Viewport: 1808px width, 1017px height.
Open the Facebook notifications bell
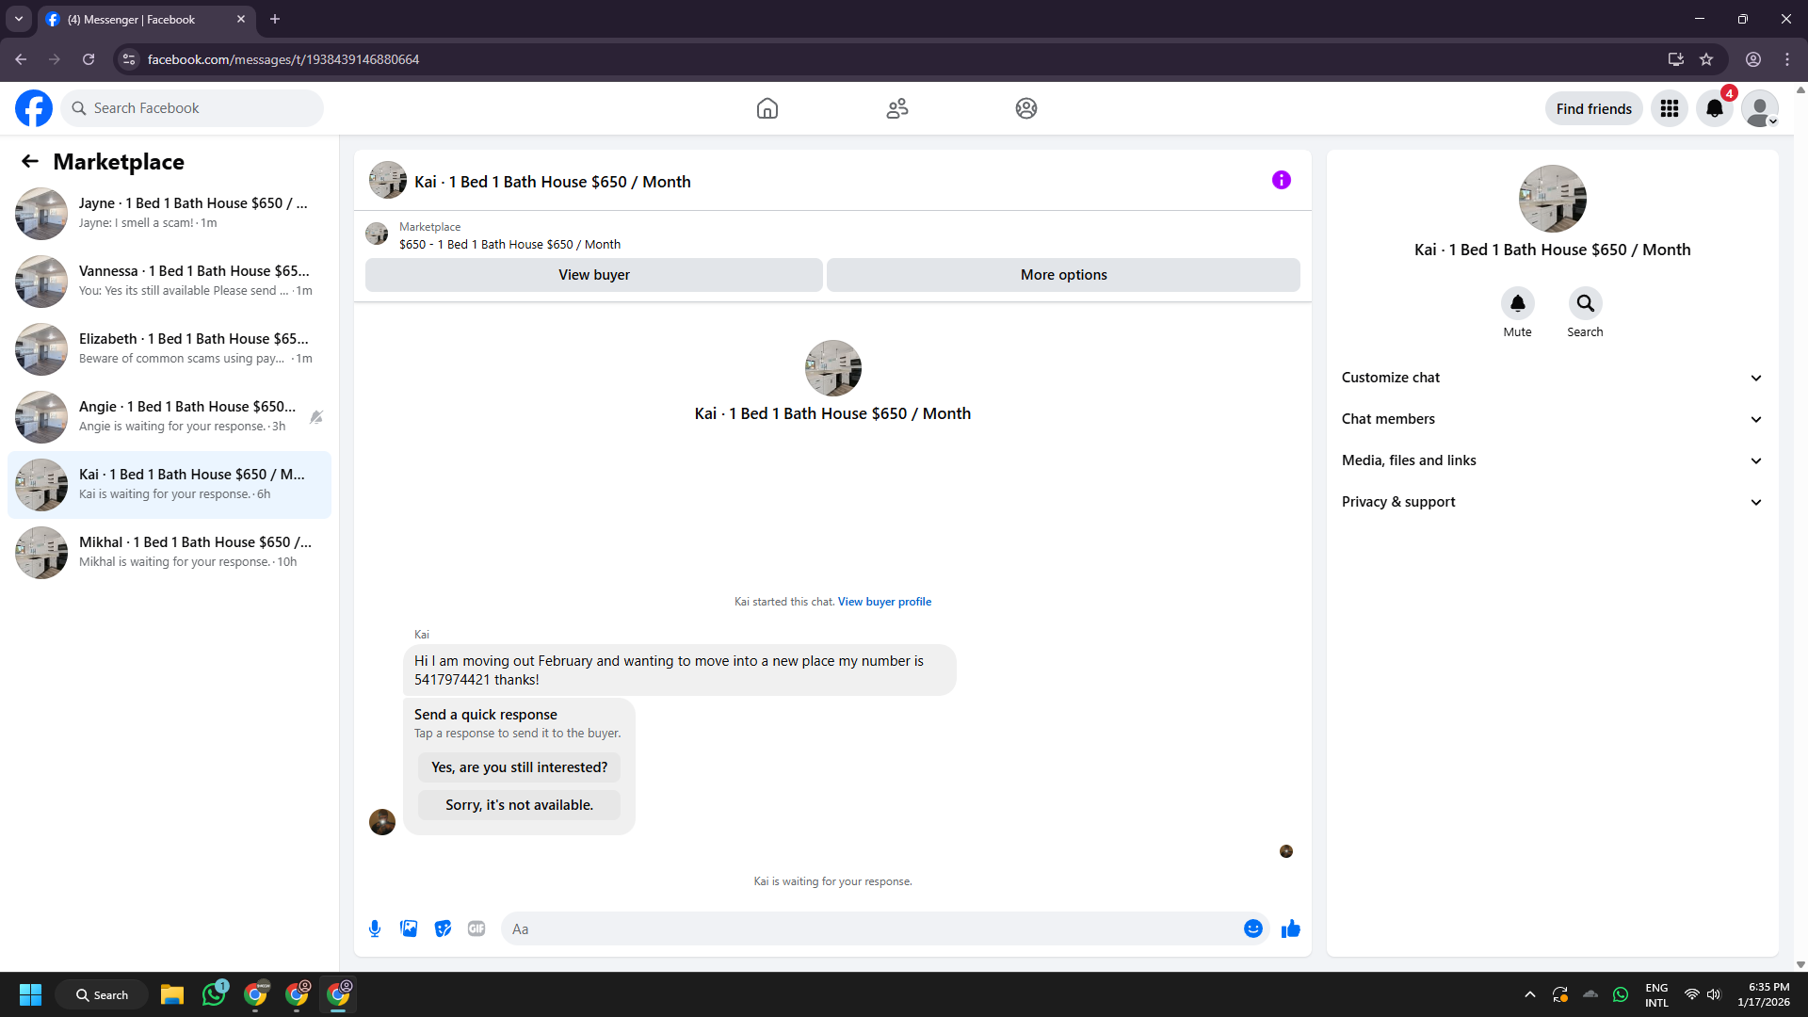tap(1714, 108)
